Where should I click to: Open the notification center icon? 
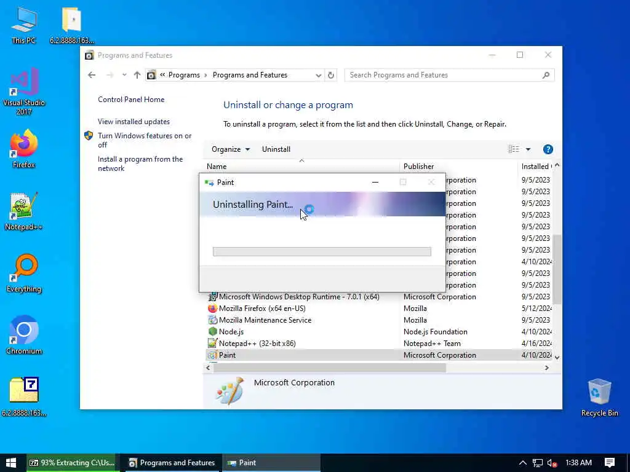pos(609,463)
